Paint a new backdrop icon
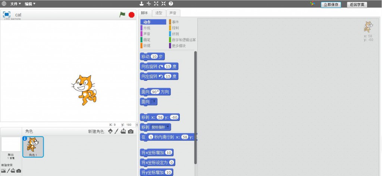The width and height of the screenshot is (382, 176). pos(8,171)
